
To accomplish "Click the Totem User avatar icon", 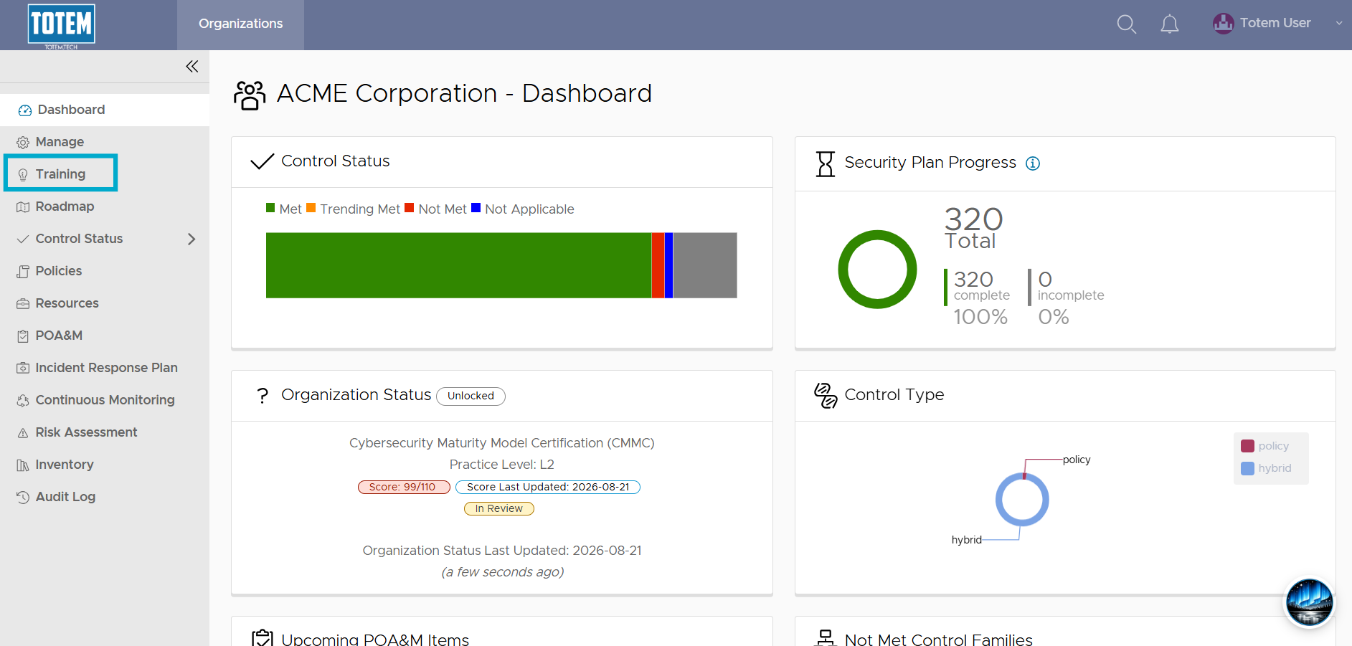I will pyautogui.click(x=1223, y=24).
